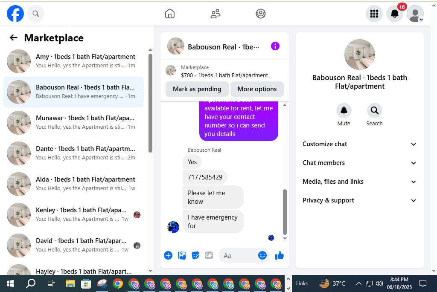Open the emoji picker smiley

pyautogui.click(x=262, y=255)
